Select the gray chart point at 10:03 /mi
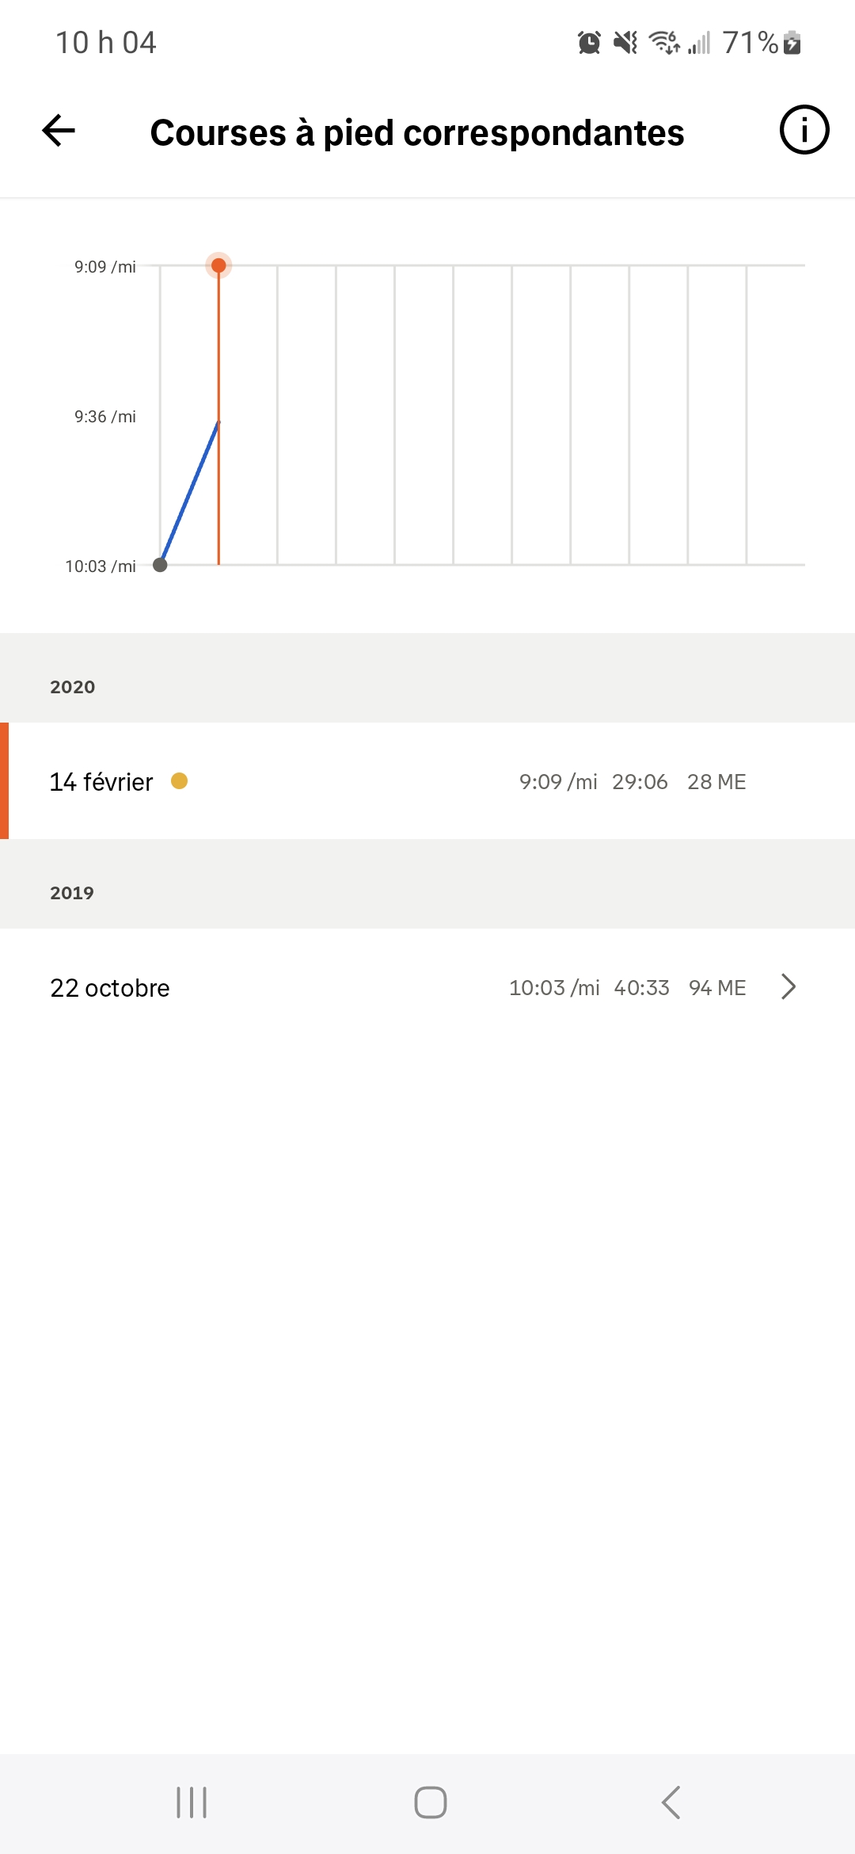 (x=160, y=565)
